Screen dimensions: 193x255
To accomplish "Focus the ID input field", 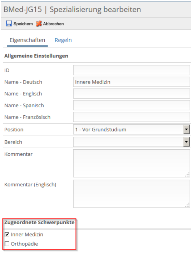I will 132,70.
